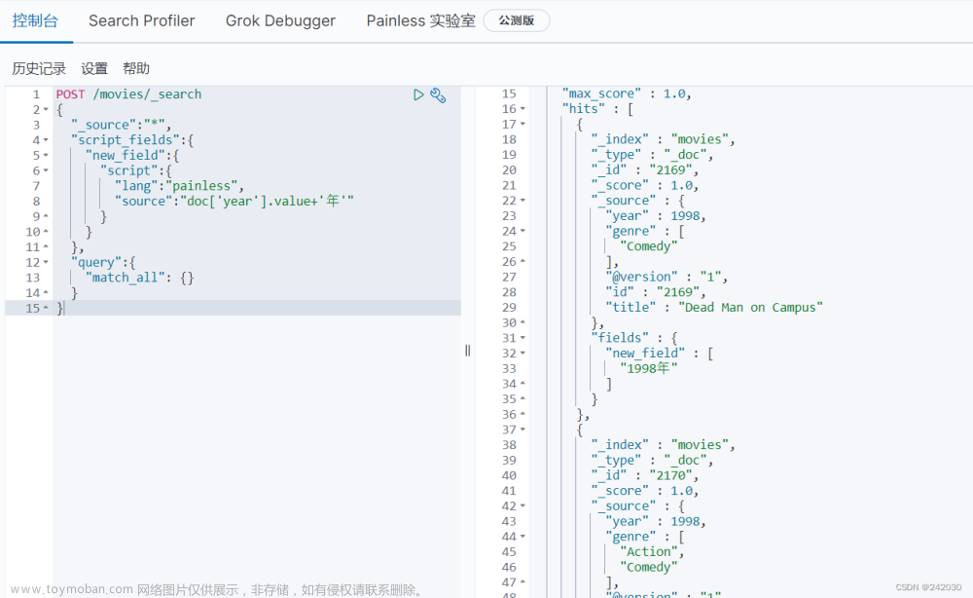This screenshot has width=973, height=598.
Task: Collapse genre fold at response line 44
Action: tap(523, 537)
